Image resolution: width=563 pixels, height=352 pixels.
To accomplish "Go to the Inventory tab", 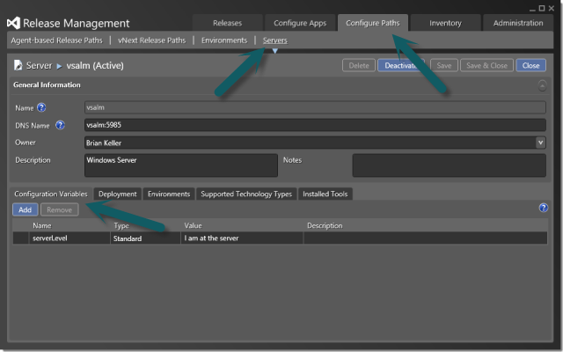I will [445, 23].
